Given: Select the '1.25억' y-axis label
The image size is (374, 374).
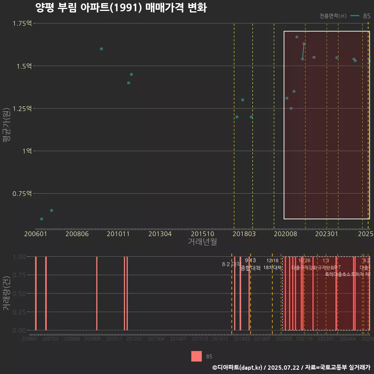Looking at the screenshot, I should click(x=22, y=109).
